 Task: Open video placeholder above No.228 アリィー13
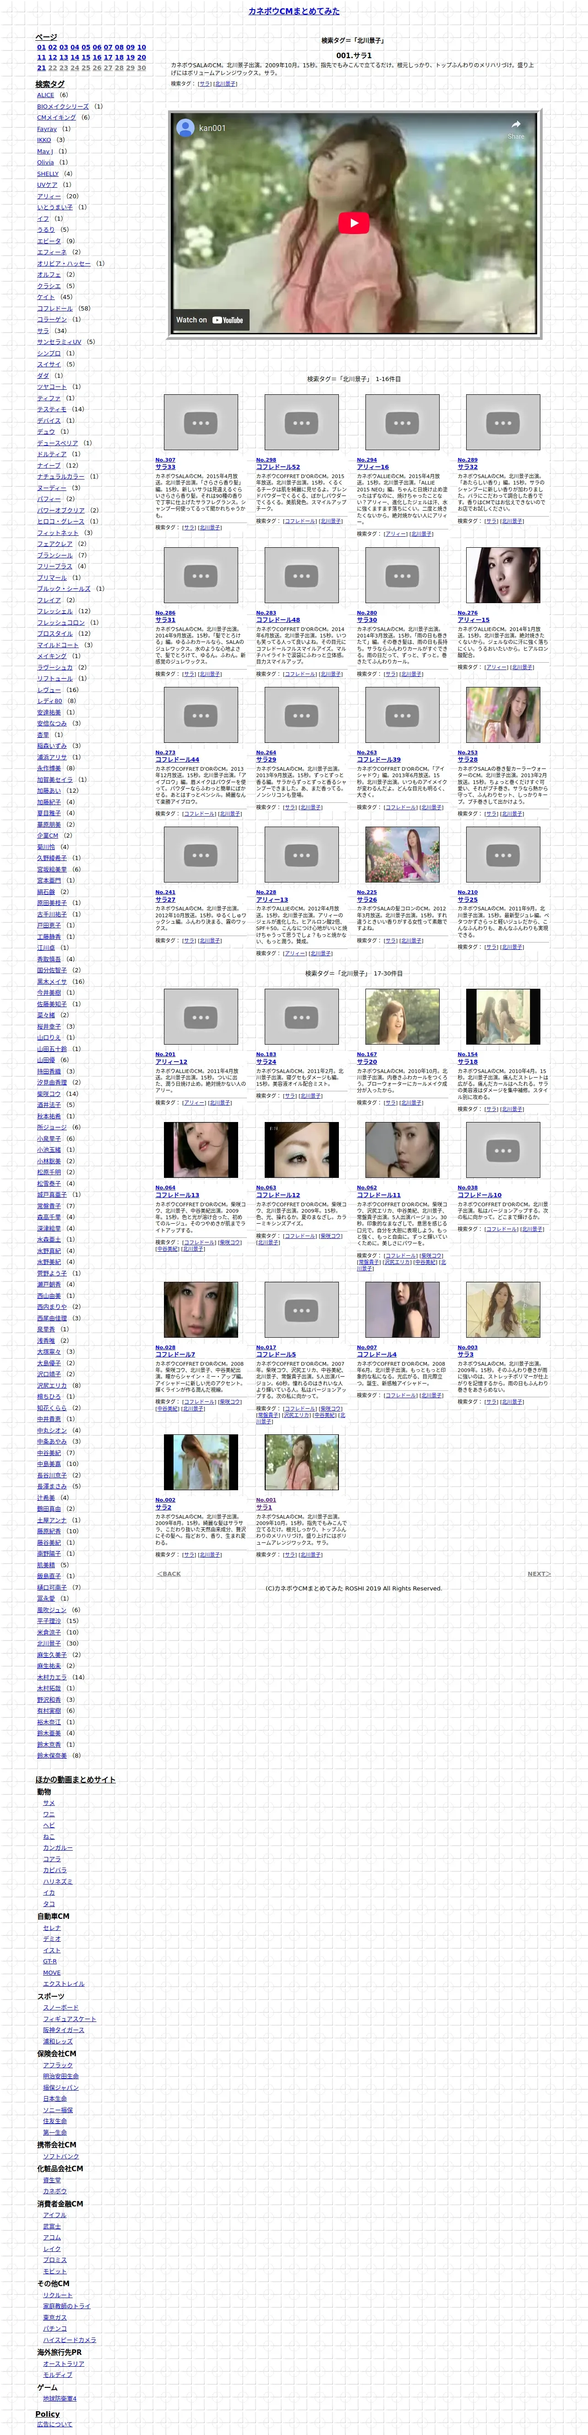pos(302,855)
